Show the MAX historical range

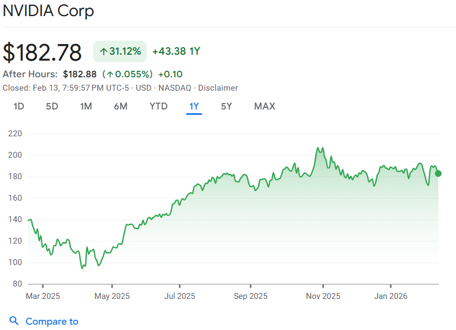(x=265, y=106)
